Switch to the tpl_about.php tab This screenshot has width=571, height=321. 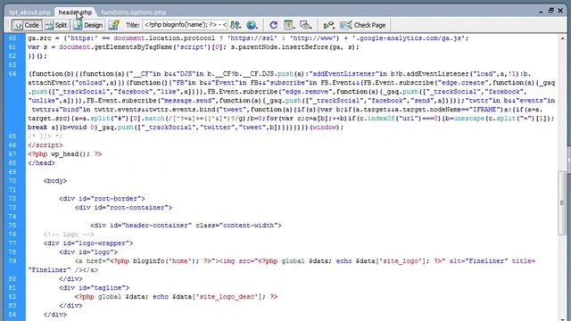29,12
